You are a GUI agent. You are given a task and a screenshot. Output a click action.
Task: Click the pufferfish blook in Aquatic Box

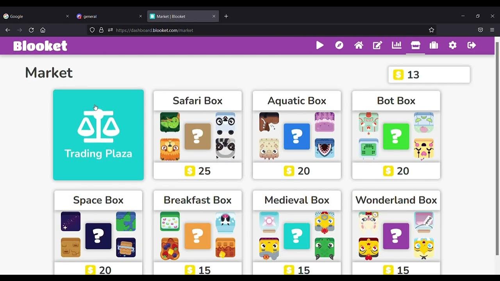click(x=269, y=149)
